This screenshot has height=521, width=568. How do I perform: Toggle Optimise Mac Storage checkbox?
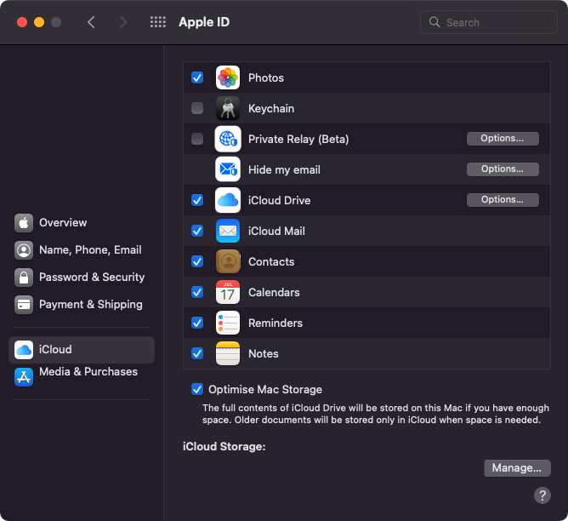(197, 389)
